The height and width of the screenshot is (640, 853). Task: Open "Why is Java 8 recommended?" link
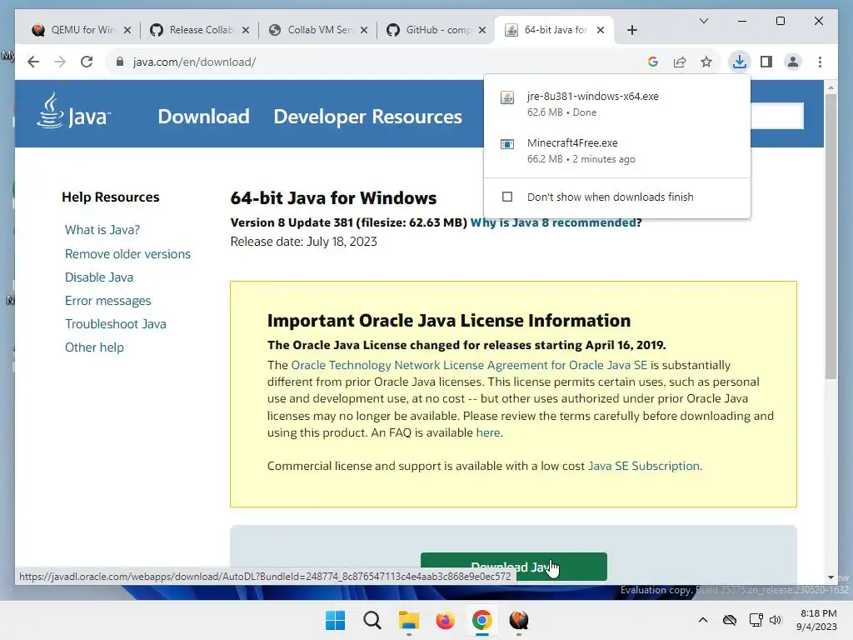[556, 222]
